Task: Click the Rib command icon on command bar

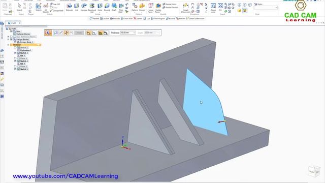Action: [48, 33]
